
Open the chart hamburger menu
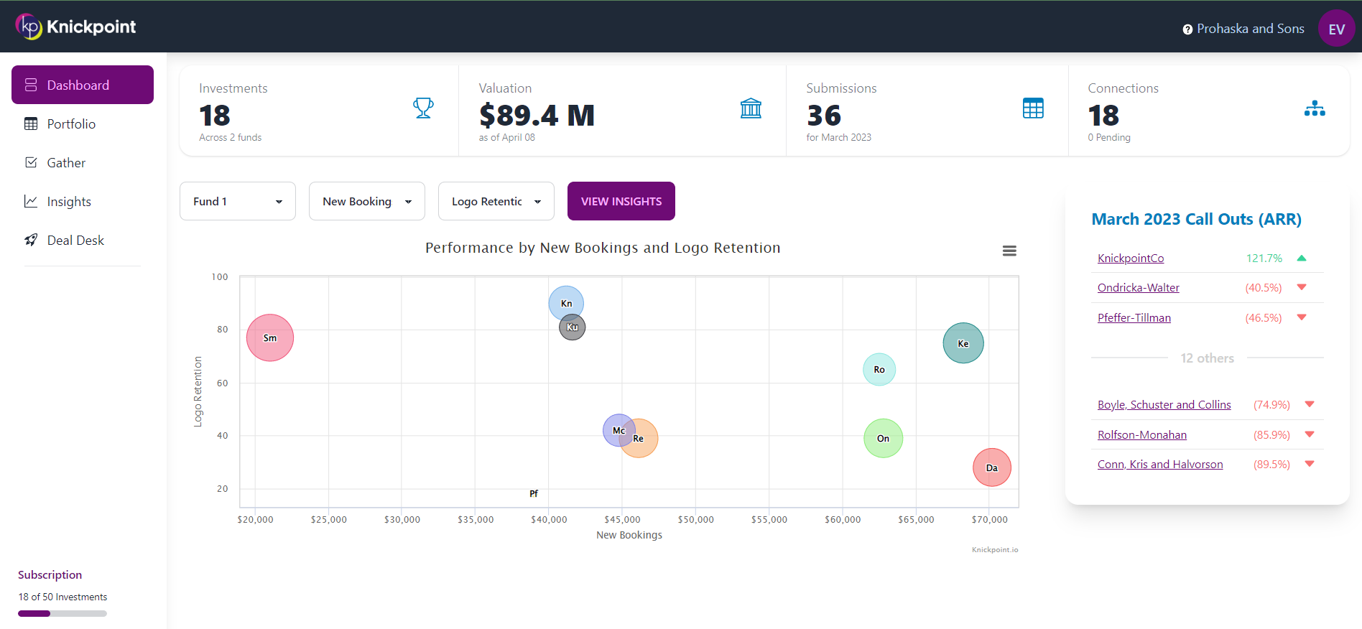(x=1009, y=251)
